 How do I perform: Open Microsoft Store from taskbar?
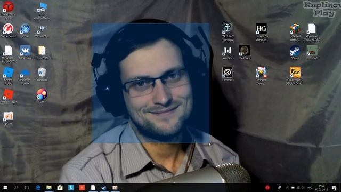60,187
